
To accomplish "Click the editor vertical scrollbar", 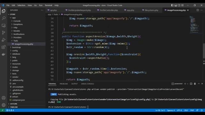I will click(204, 51).
